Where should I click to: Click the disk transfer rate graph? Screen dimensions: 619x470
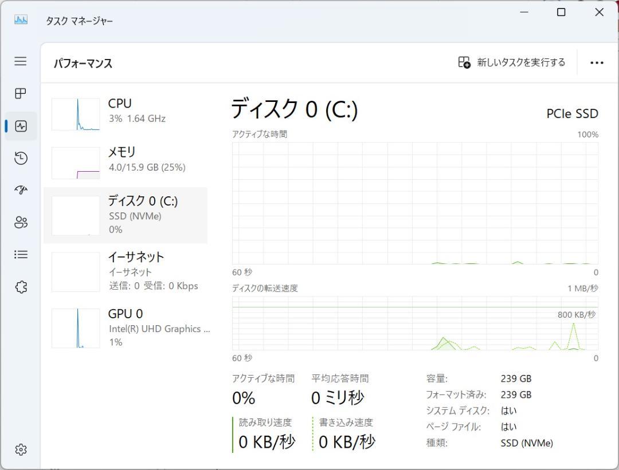coord(416,323)
